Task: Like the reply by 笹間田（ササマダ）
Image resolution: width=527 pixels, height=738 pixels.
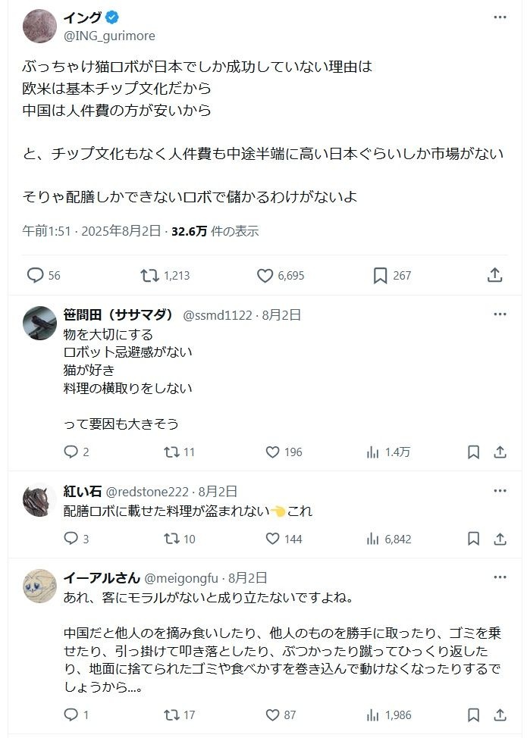Action: tap(273, 452)
